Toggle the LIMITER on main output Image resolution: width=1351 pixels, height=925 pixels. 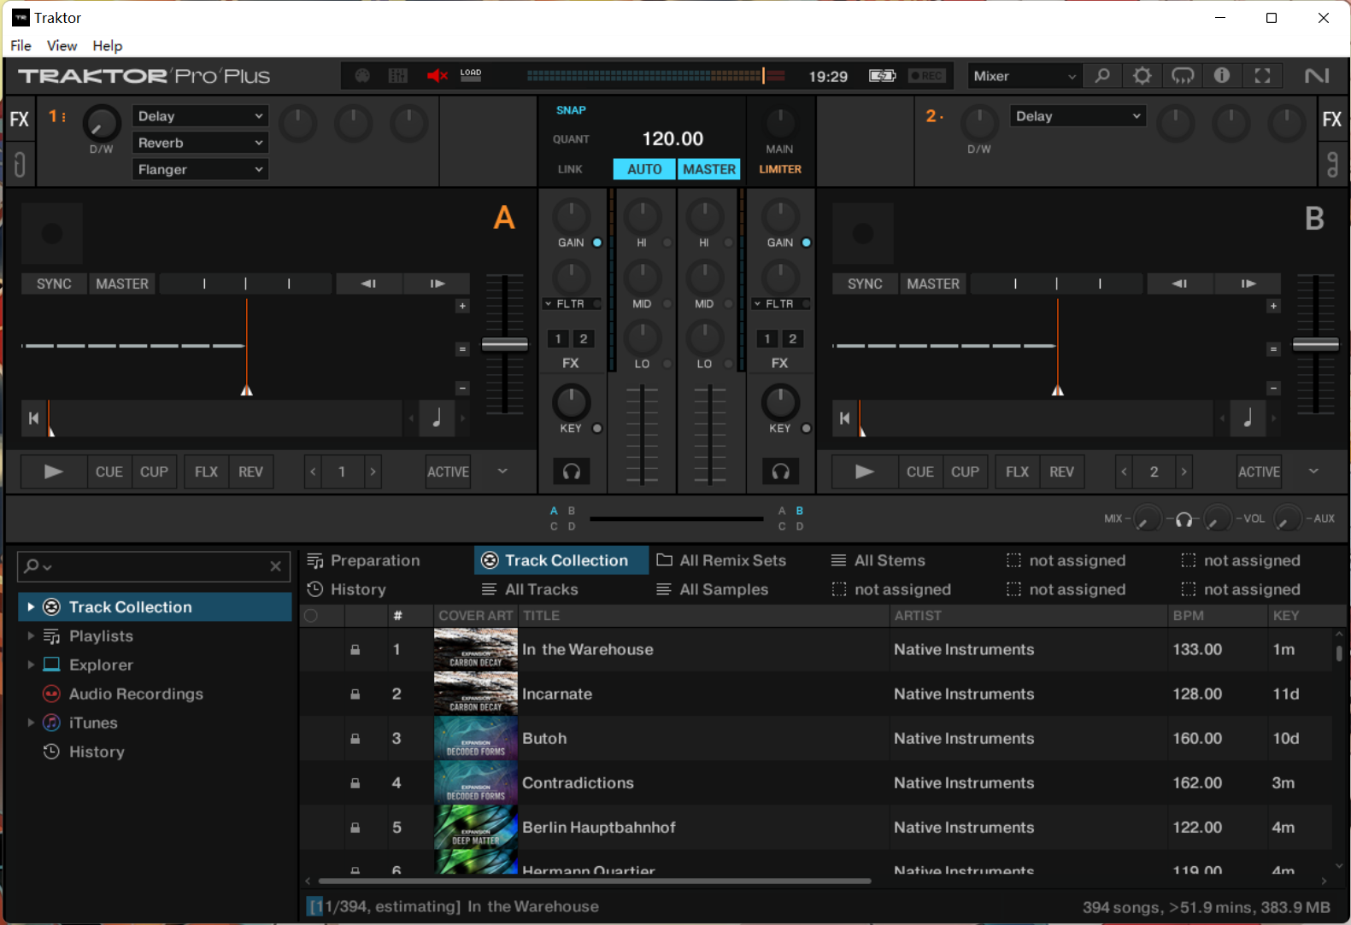coord(780,169)
